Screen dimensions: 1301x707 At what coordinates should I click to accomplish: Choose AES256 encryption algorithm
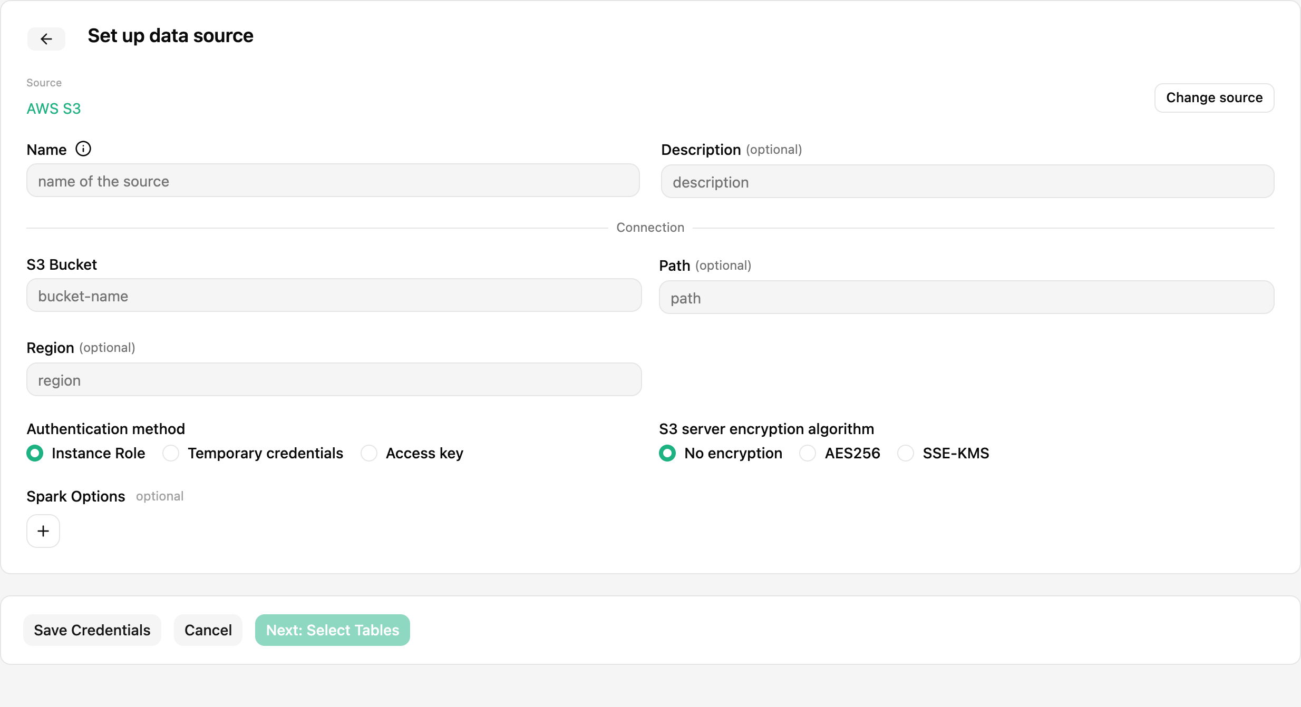(x=808, y=453)
